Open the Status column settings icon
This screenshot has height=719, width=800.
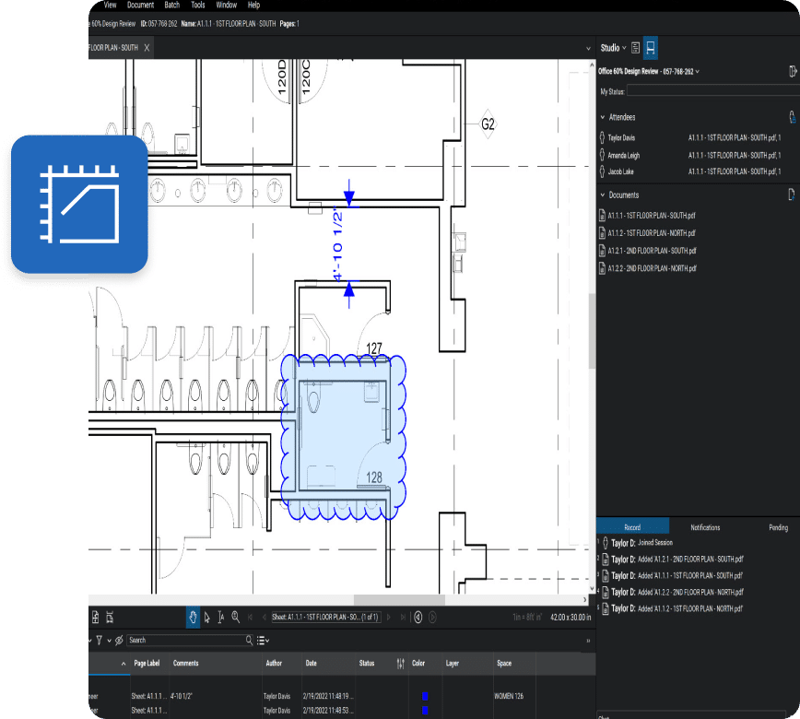coord(401,664)
